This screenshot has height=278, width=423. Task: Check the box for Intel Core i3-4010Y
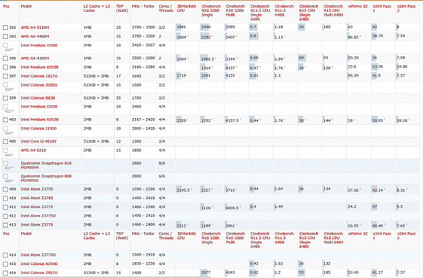[x=5, y=142]
